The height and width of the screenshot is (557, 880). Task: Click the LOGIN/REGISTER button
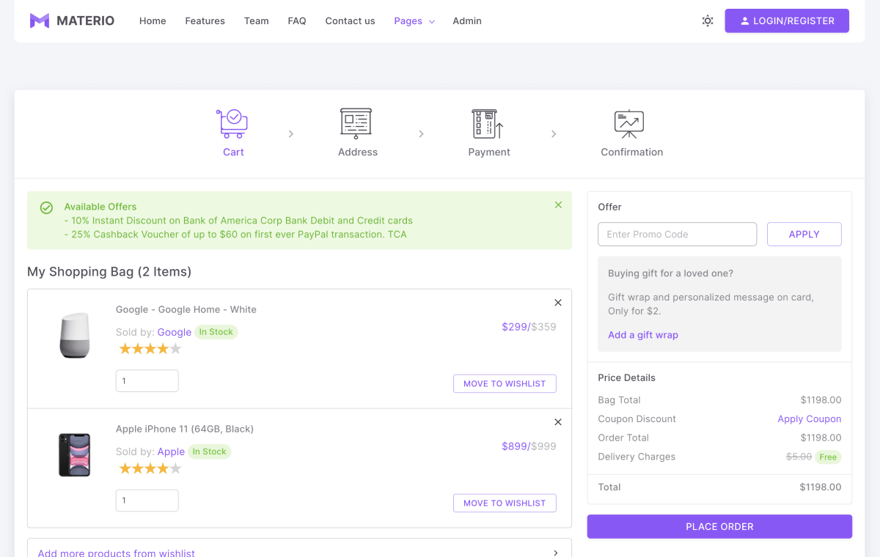[787, 21]
